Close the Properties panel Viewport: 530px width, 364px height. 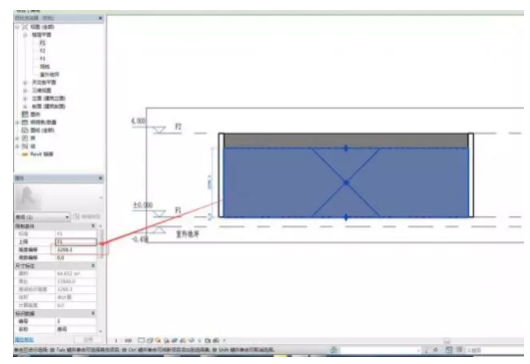pyautogui.click(x=101, y=178)
